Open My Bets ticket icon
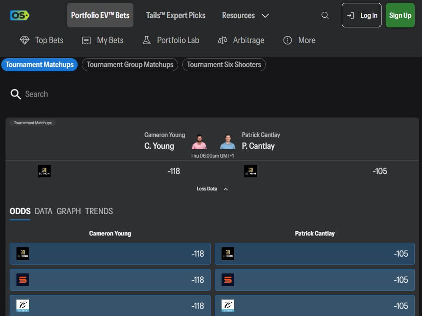The height and width of the screenshot is (316, 422). (86, 40)
